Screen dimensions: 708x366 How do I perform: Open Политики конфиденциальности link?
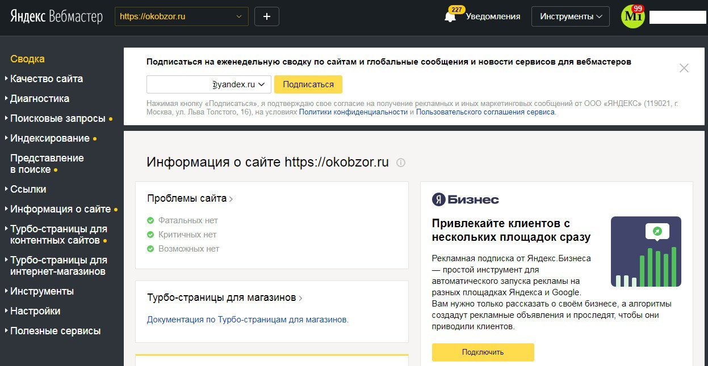(x=353, y=112)
